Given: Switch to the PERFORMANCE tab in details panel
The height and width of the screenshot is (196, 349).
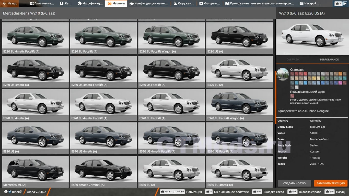Looking at the screenshot, I should 329,59.
